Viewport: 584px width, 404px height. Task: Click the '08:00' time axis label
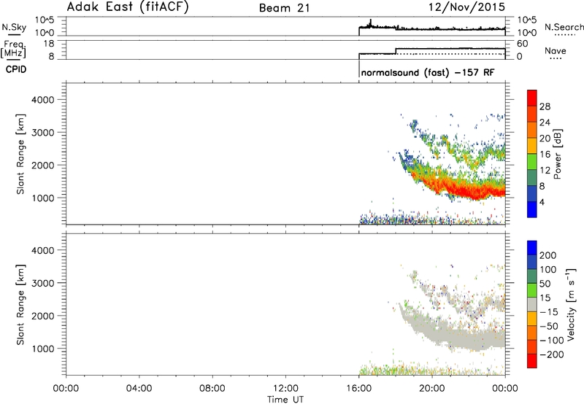tap(212, 389)
